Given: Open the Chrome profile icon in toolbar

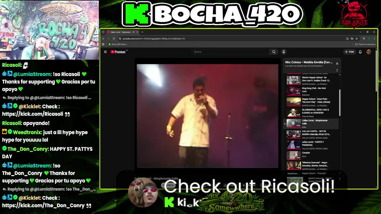Looking at the screenshot, I should 369,39.
